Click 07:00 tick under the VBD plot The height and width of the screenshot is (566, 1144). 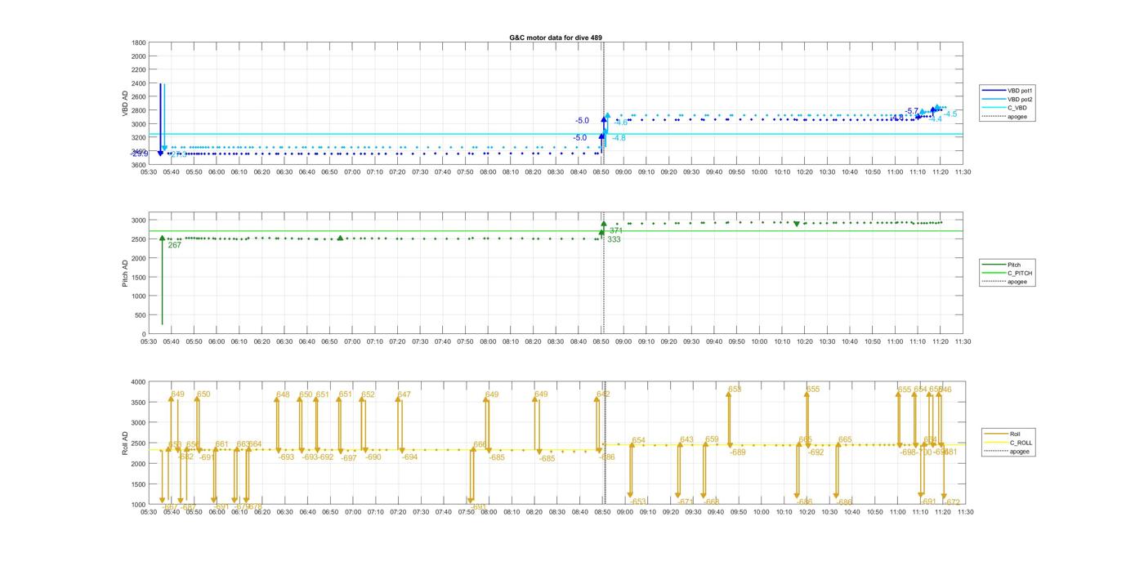pos(352,172)
